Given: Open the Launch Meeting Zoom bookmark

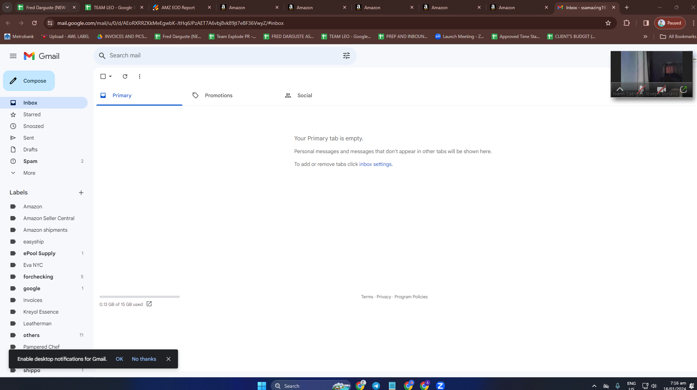Looking at the screenshot, I should [459, 37].
